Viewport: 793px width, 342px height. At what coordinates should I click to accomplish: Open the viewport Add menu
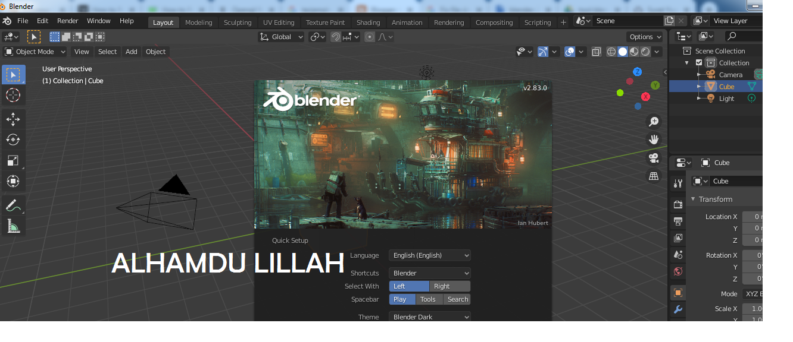click(132, 52)
